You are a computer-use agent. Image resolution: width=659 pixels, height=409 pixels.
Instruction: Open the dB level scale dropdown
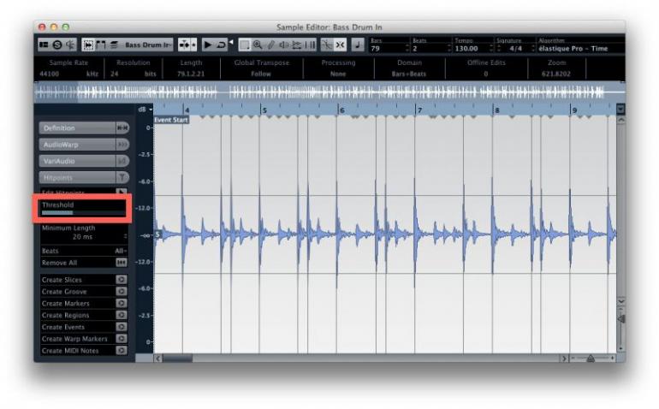click(x=145, y=110)
